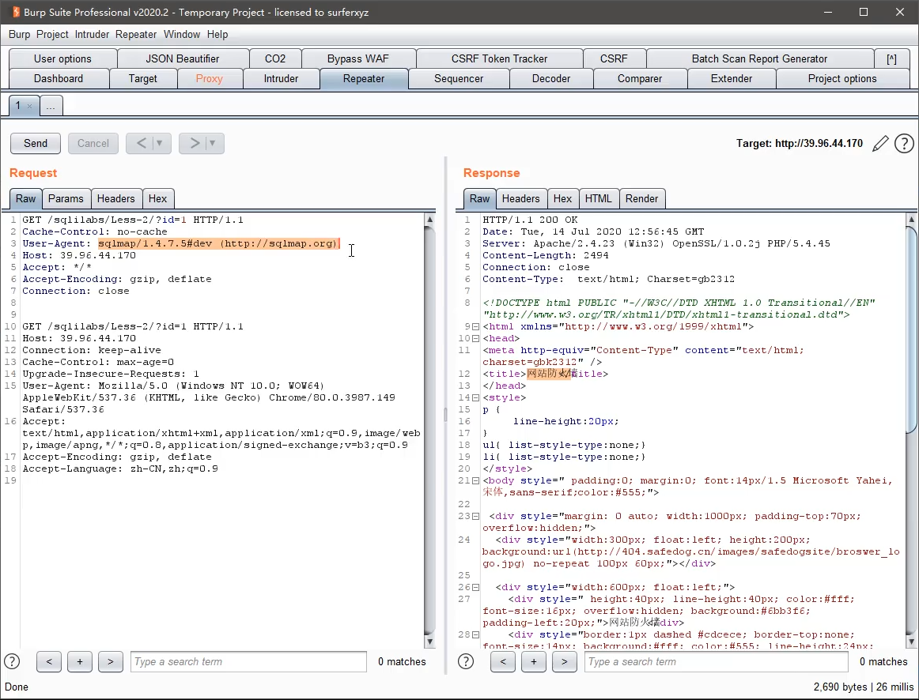Go forward to next request in history
The height and width of the screenshot is (700, 919).
point(195,143)
